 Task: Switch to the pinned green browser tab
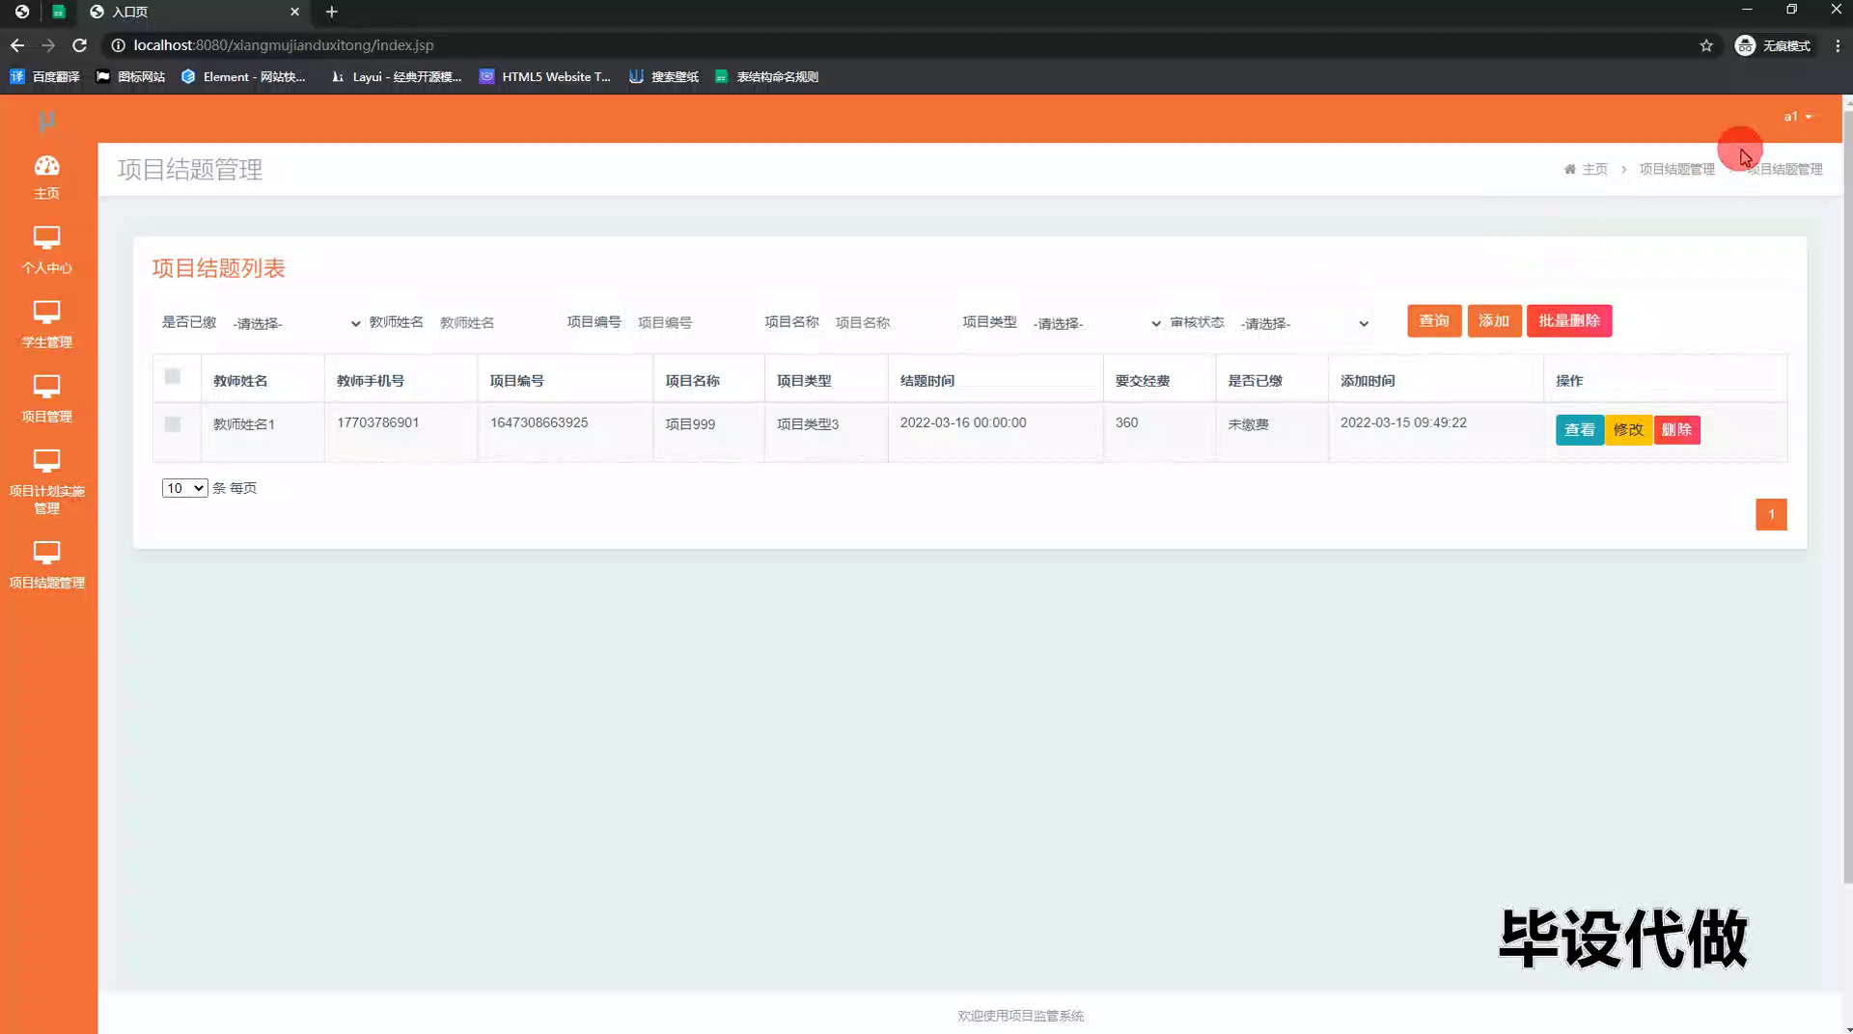point(59,12)
